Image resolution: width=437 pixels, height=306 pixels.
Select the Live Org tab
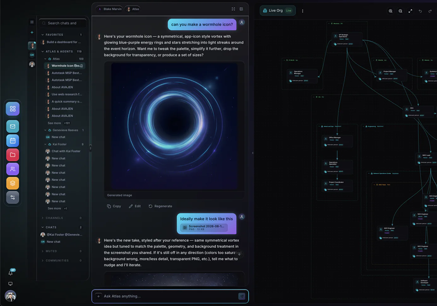(277, 10)
